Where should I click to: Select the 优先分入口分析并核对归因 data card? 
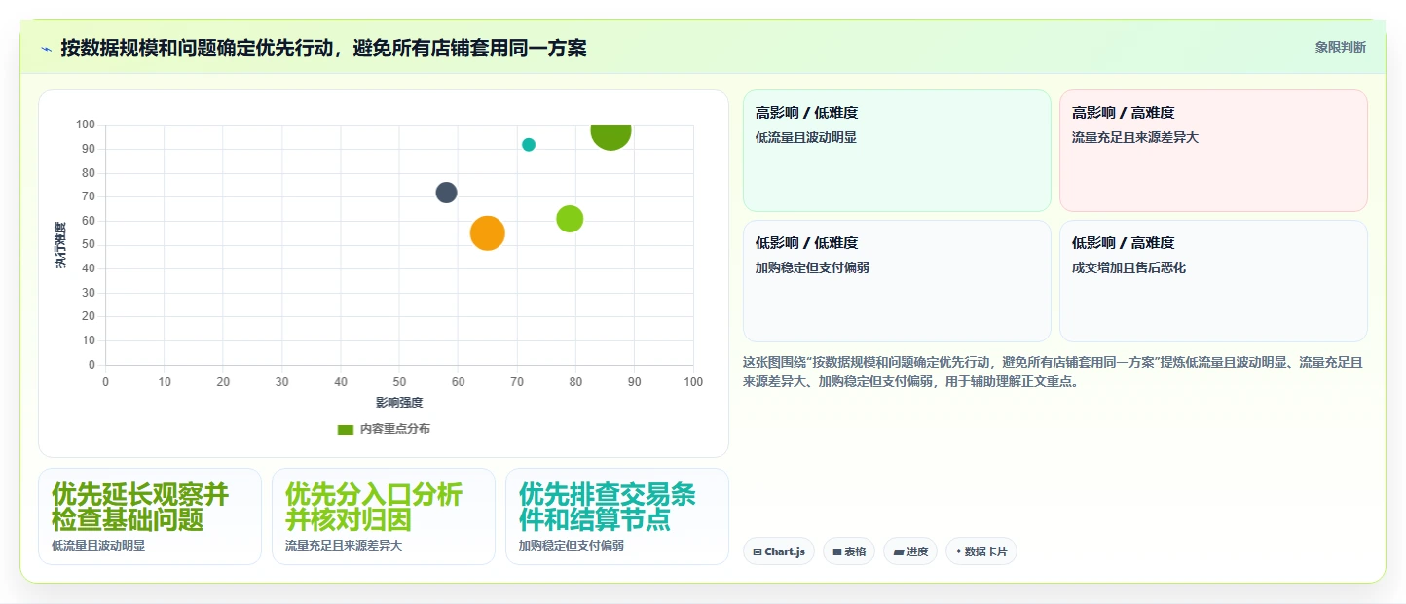pos(384,516)
